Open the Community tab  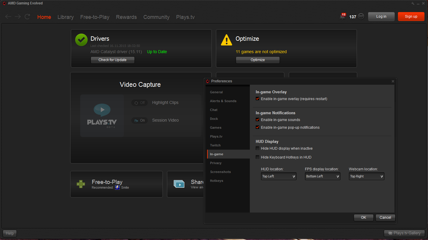(156, 17)
